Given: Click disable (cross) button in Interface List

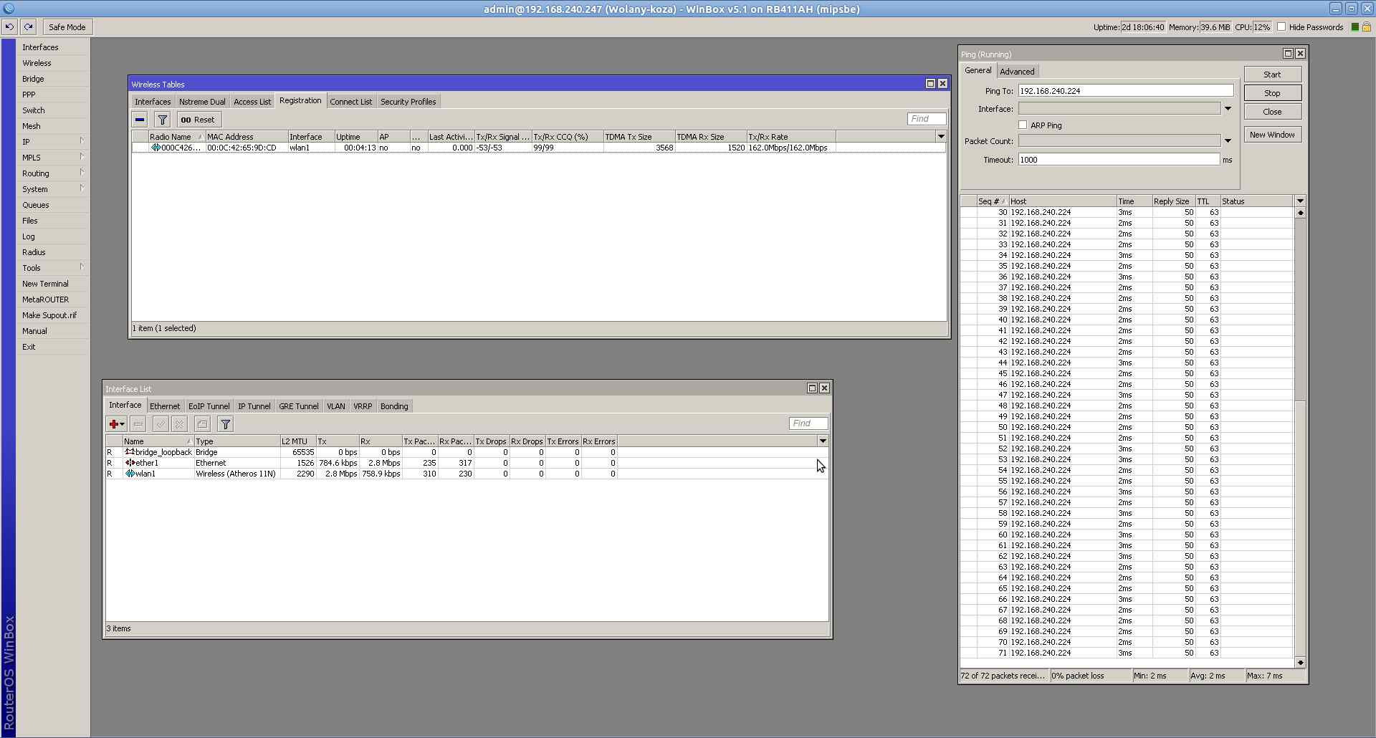Looking at the screenshot, I should click(x=180, y=424).
